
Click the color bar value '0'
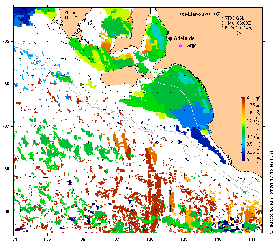(x=248, y=160)
